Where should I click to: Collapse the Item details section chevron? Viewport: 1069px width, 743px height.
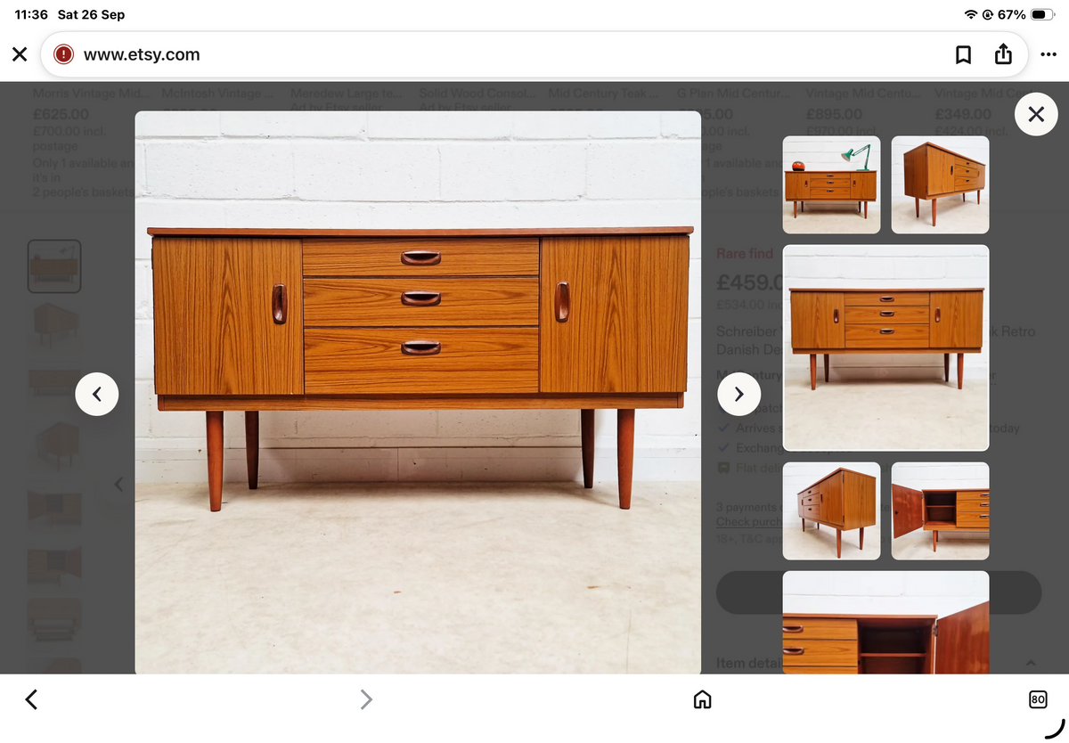[1031, 663]
